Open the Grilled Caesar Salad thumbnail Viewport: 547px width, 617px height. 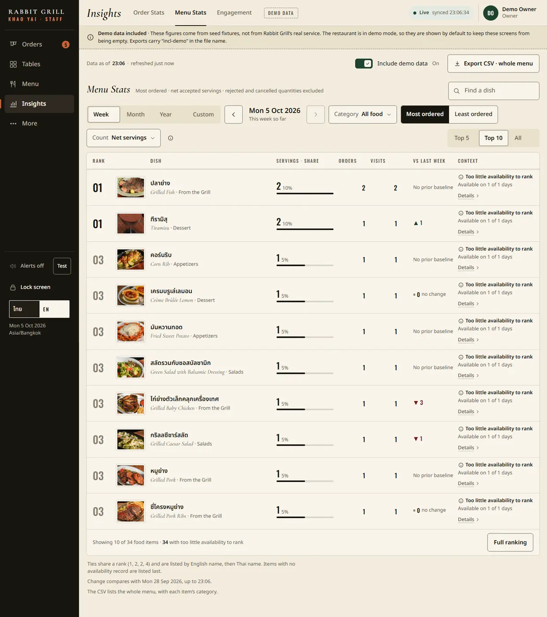[131, 440]
